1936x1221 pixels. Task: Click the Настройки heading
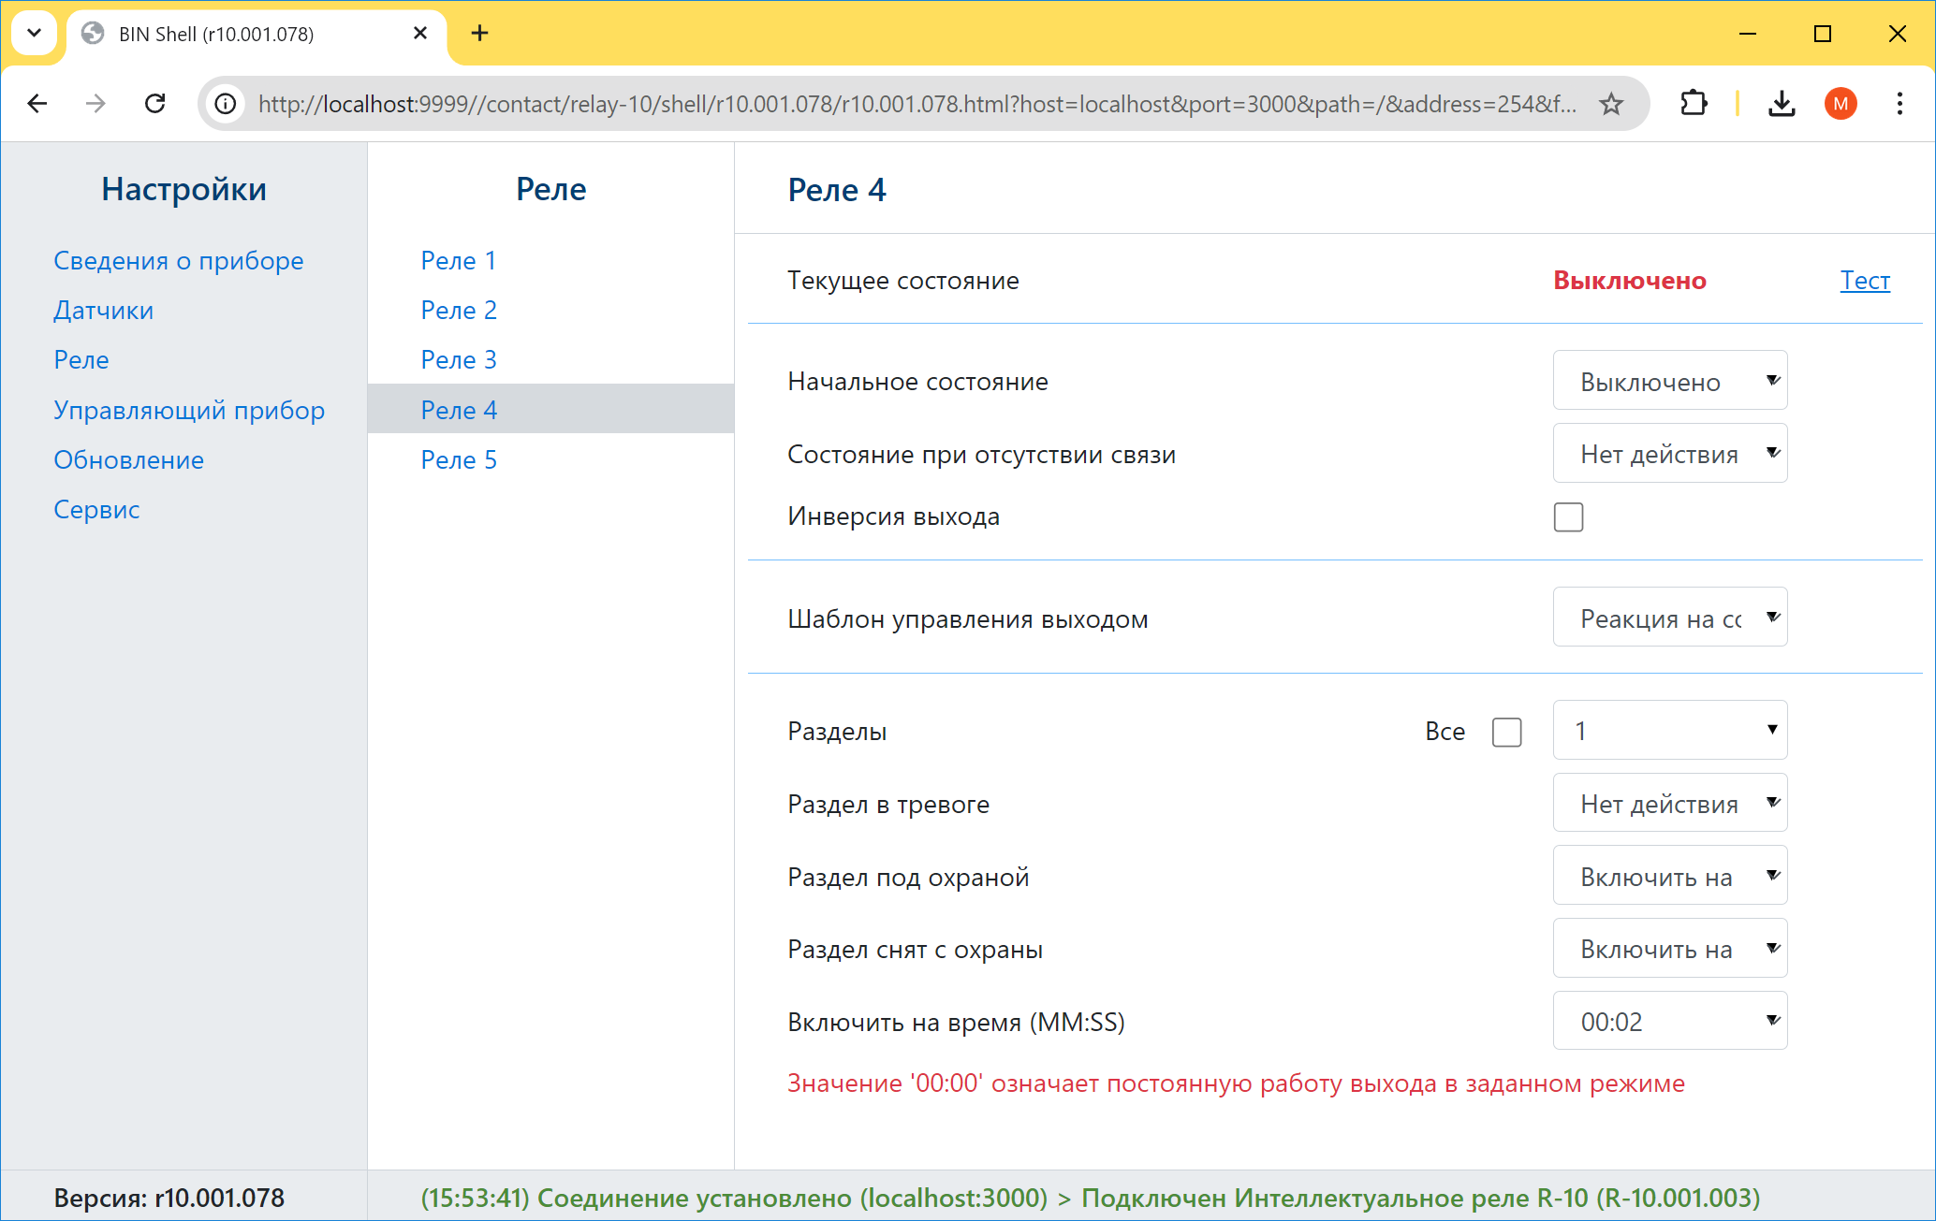[x=184, y=189]
